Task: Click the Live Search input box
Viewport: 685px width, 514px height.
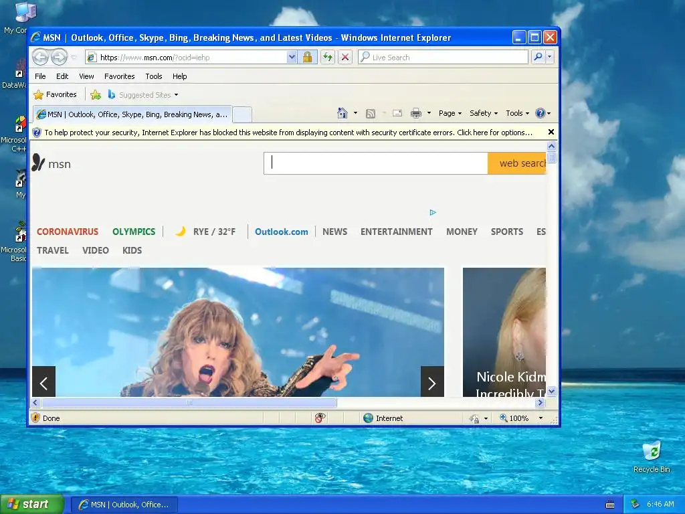Action: click(x=443, y=58)
